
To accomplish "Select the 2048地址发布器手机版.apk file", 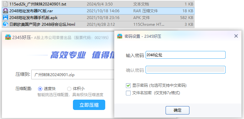I will point(98,18).
